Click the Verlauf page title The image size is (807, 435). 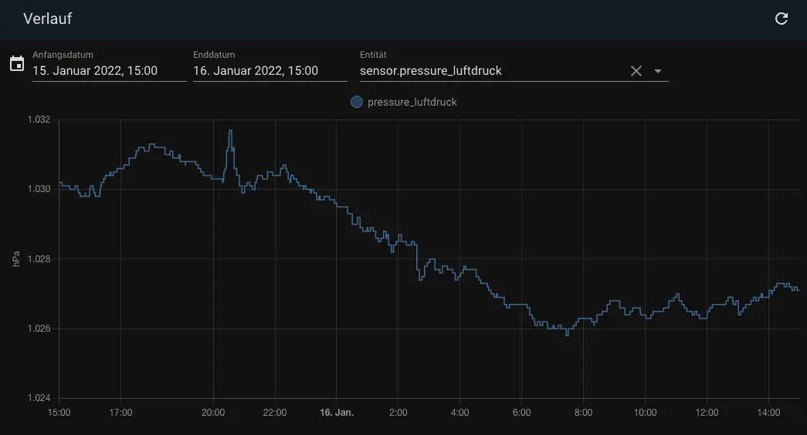(48, 19)
